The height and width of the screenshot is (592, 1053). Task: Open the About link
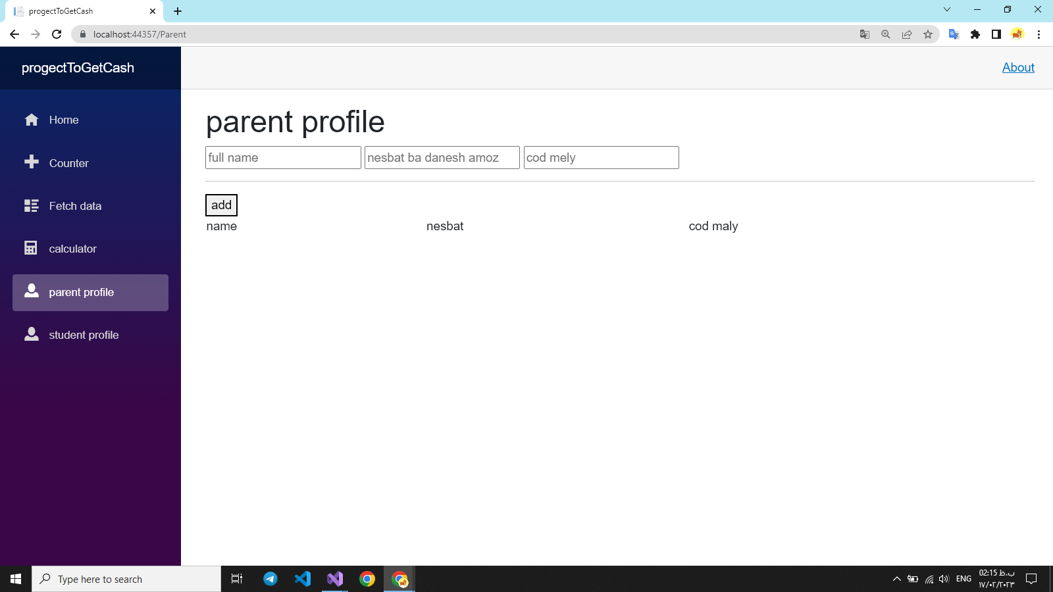pyautogui.click(x=1018, y=68)
